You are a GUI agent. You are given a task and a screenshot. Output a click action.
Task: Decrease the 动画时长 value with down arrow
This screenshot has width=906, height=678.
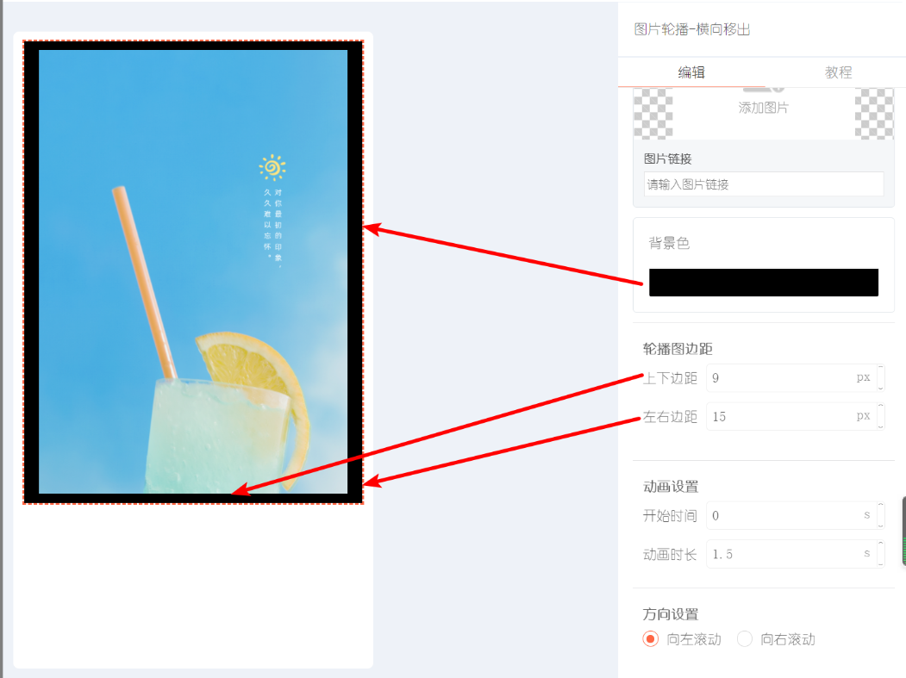pyautogui.click(x=881, y=561)
